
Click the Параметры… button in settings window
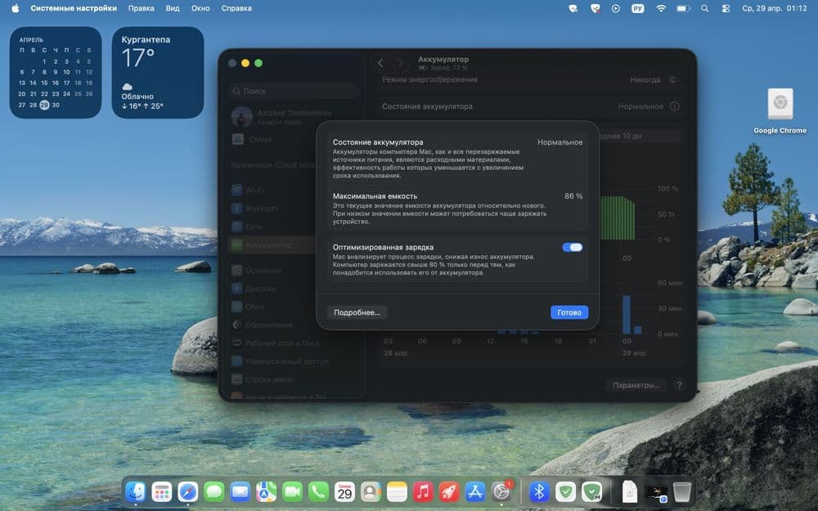pyautogui.click(x=636, y=385)
